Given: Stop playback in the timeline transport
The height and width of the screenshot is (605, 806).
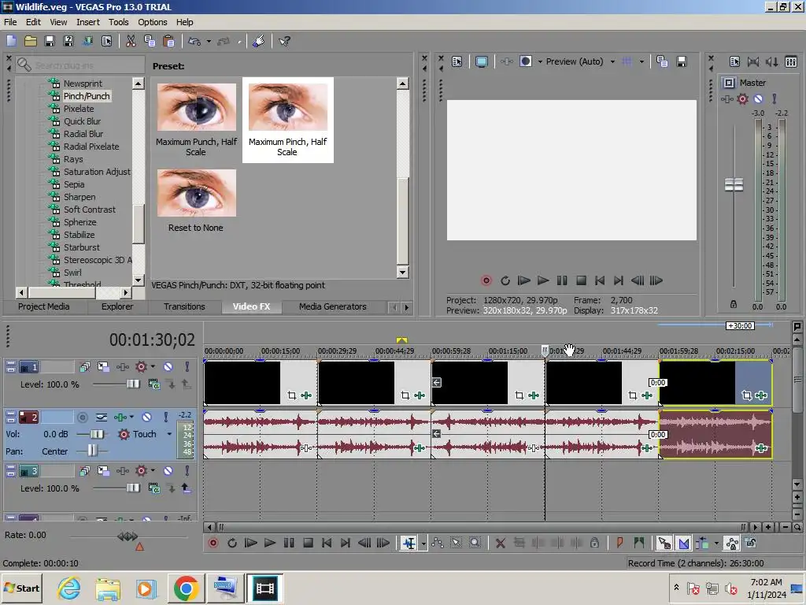Looking at the screenshot, I should [x=308, y=544].
